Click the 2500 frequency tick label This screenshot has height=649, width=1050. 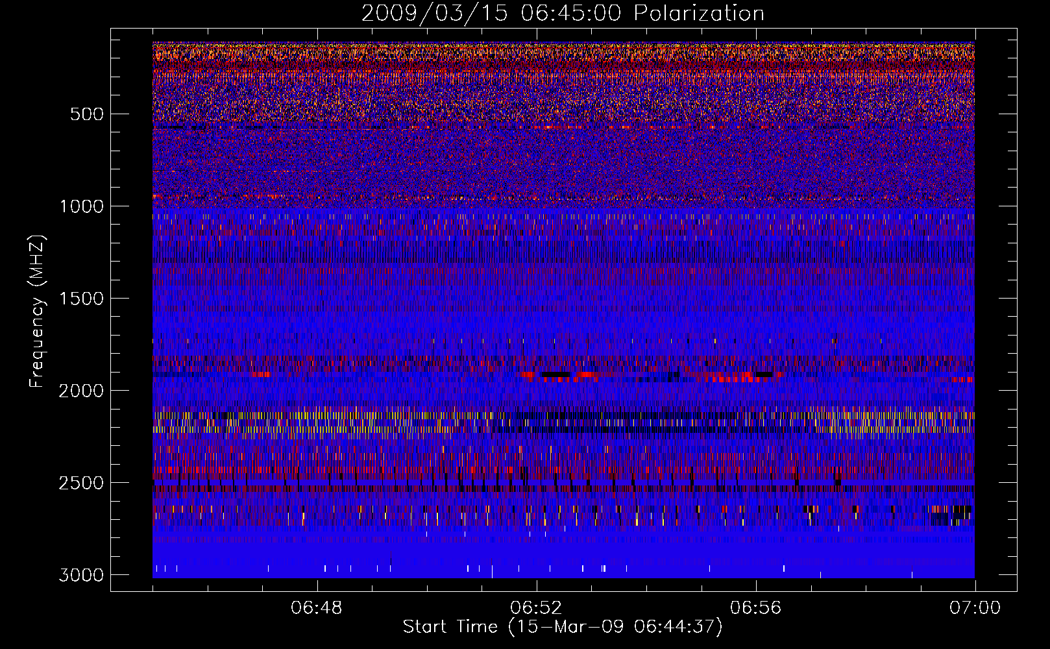[81, 483]
